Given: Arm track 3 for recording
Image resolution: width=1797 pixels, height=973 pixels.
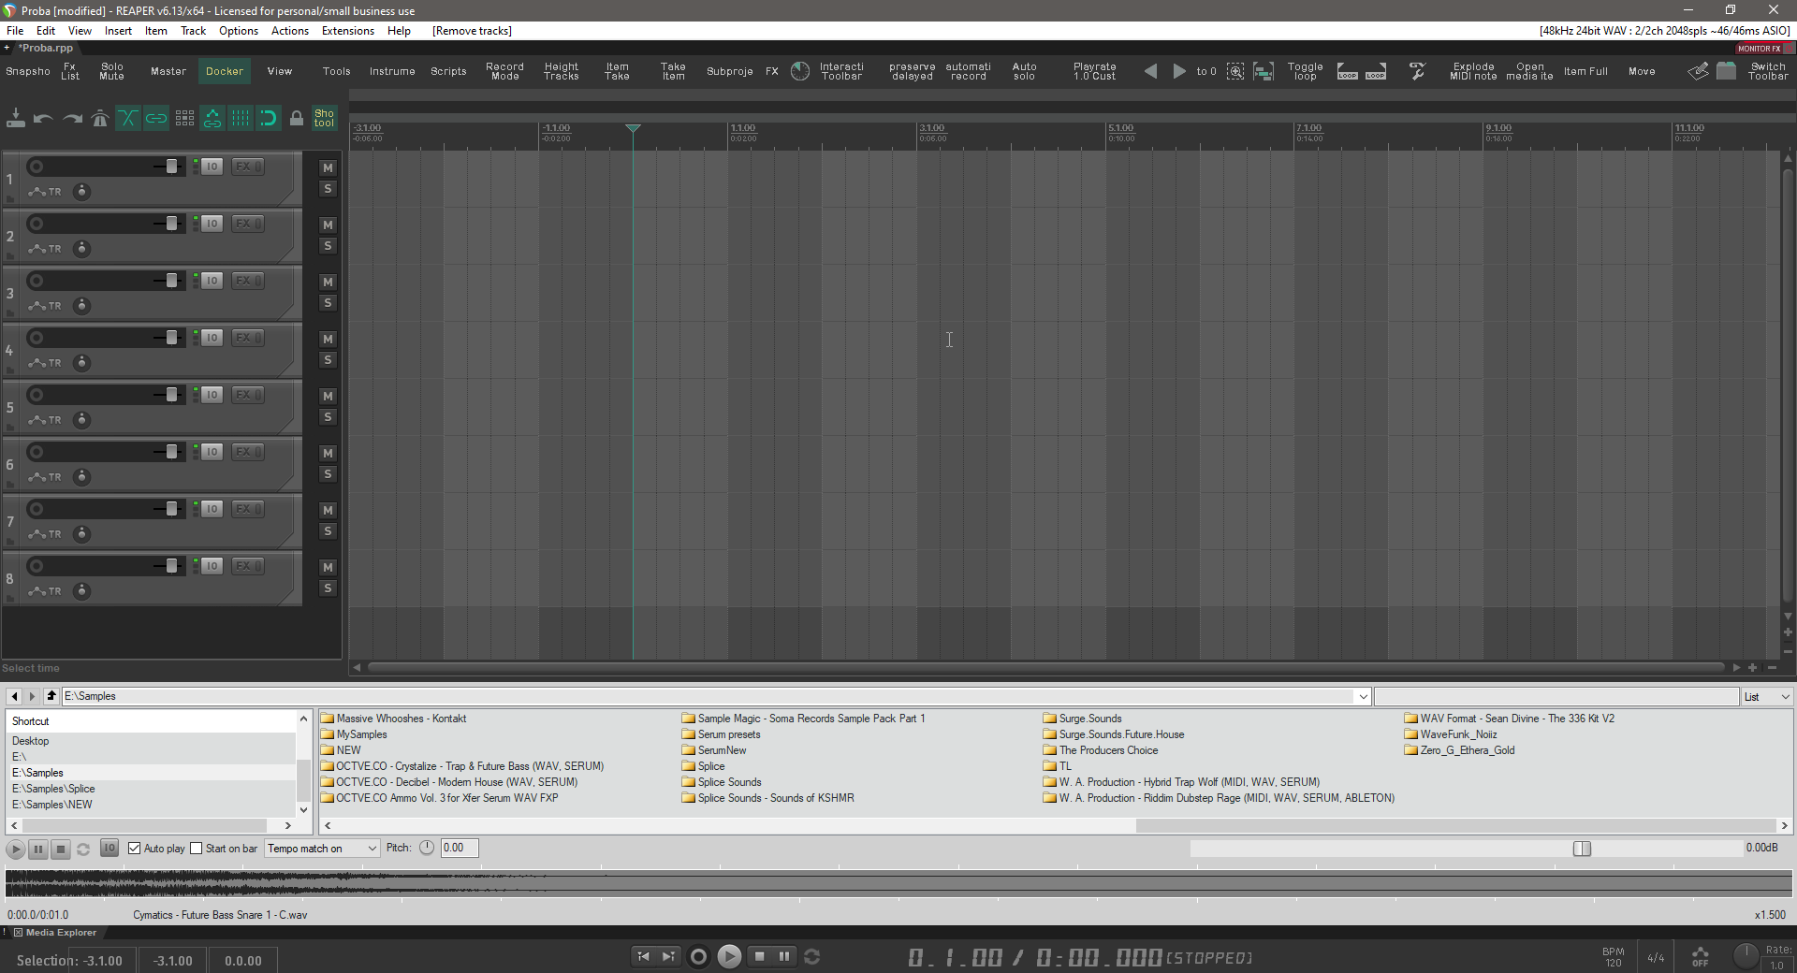Looking at the screenshot, I should 36,281.
